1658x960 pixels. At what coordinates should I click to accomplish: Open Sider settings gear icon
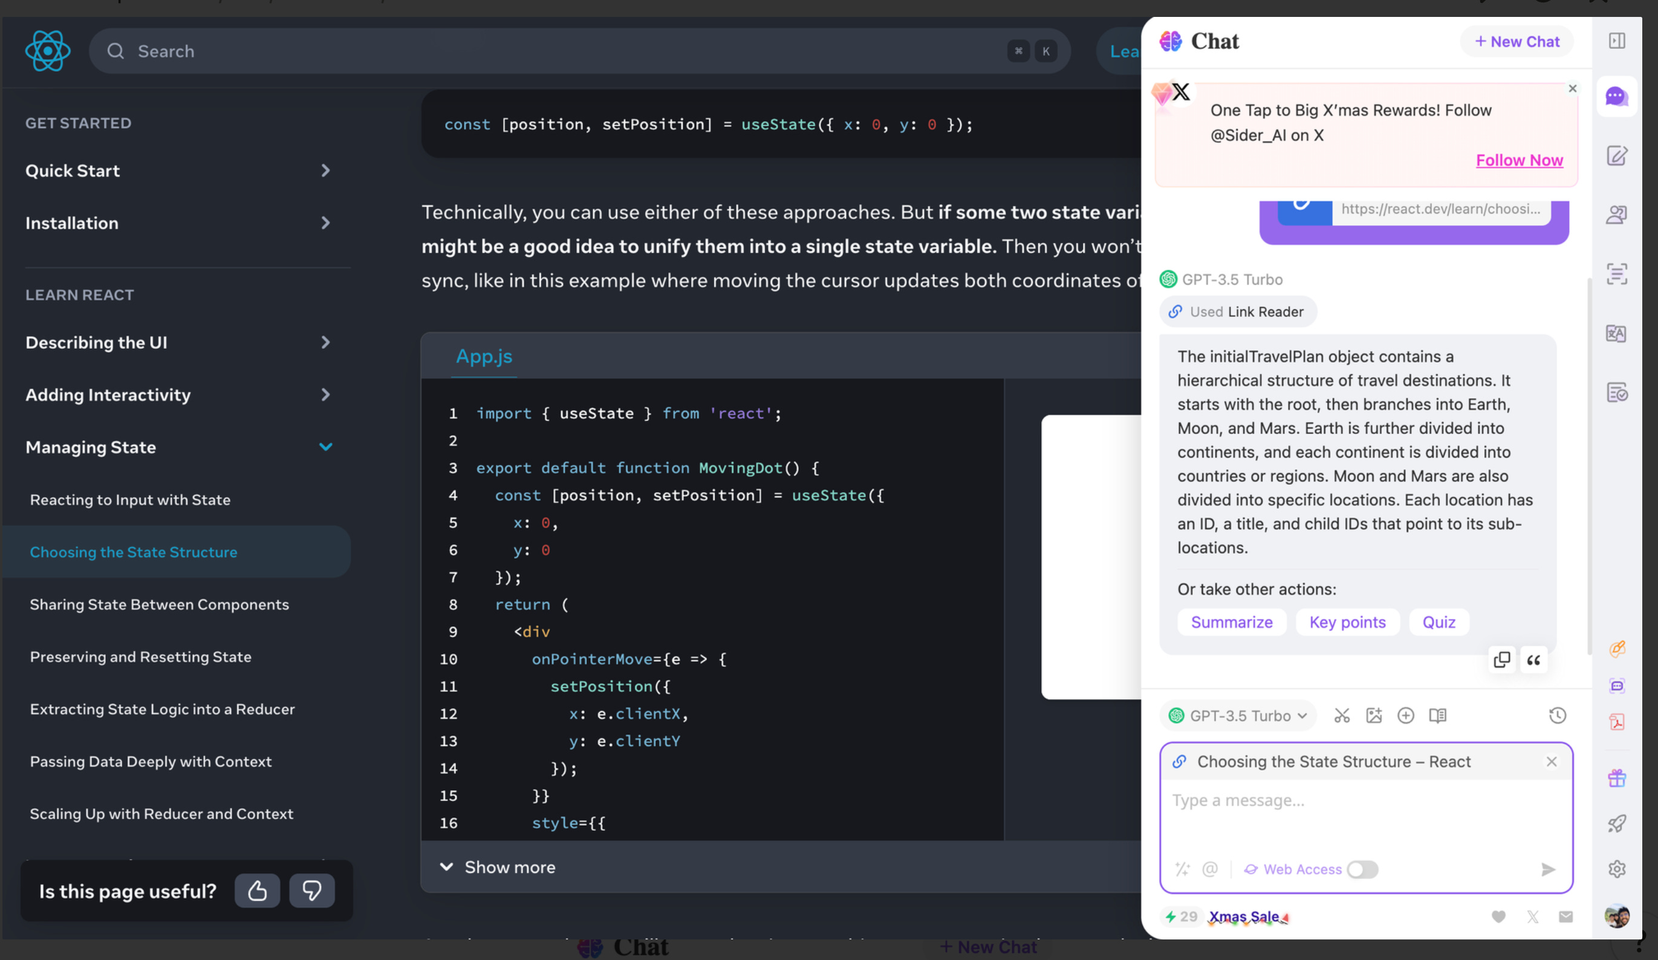pos(1616,869)
